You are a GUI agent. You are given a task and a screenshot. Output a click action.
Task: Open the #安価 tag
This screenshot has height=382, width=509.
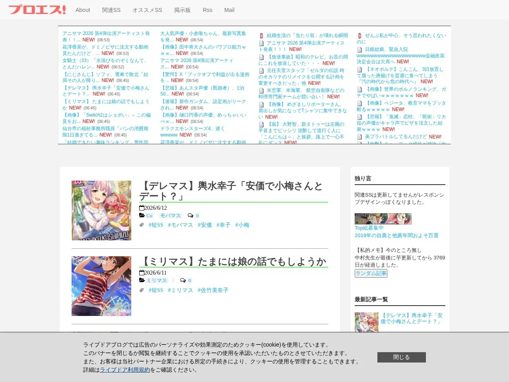205,225
